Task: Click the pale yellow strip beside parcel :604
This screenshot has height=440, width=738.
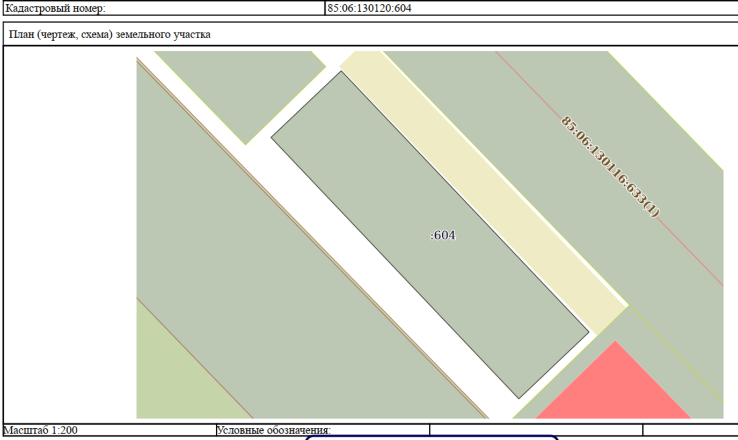Action: click(483, 193)
